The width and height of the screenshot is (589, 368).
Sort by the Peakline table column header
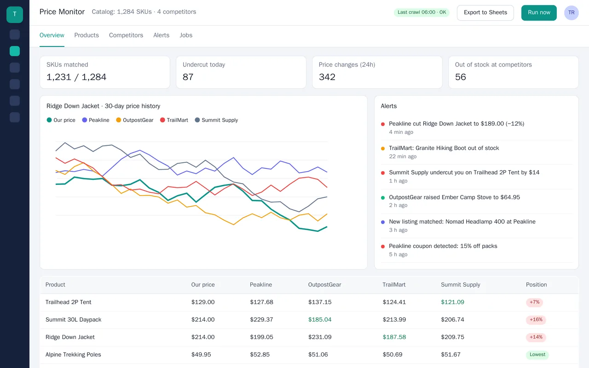pyautogui.click(x=261, y=285)
